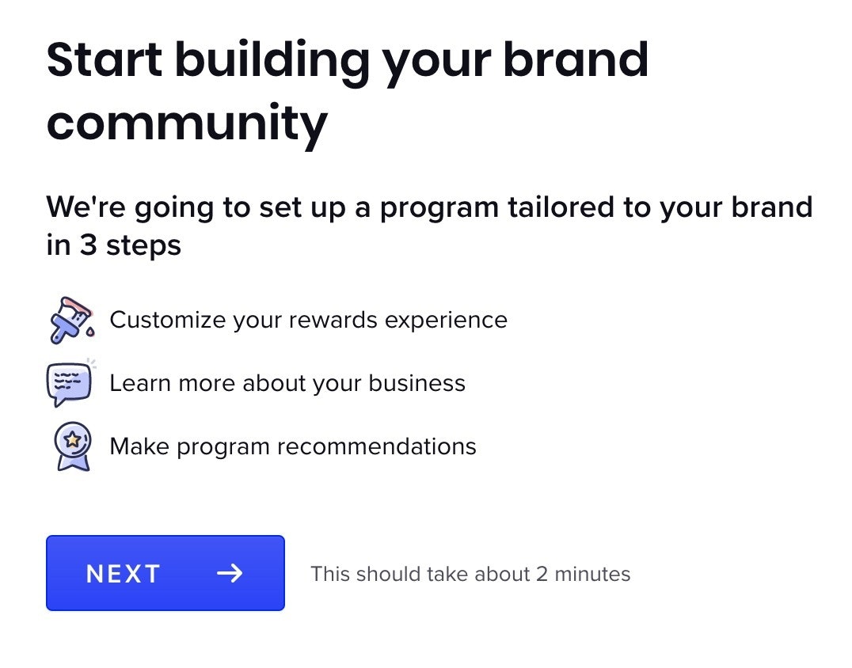Click the "in 3 steps" subheading line

[x=114, y=245]
